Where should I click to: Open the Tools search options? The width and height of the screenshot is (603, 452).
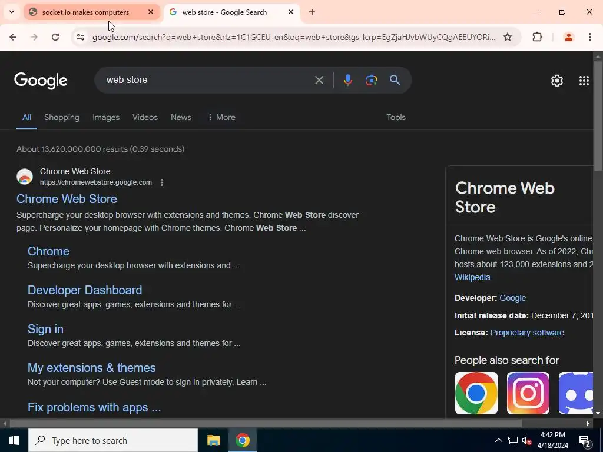click(x=396, y=117)
